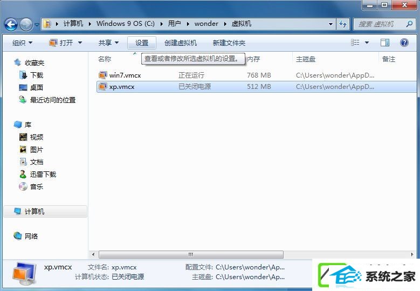Select 网络 in the navigation pane
This screenshot has height=291, width=420.
click(31, 237)
